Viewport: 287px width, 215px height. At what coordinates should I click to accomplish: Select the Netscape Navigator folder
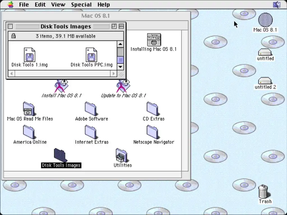(x=153, y=132)
